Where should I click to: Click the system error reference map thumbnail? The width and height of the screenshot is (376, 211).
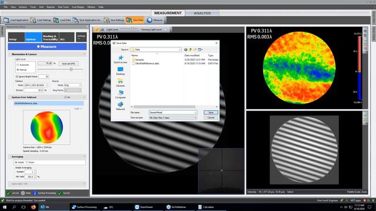click(x=47, y=127)
